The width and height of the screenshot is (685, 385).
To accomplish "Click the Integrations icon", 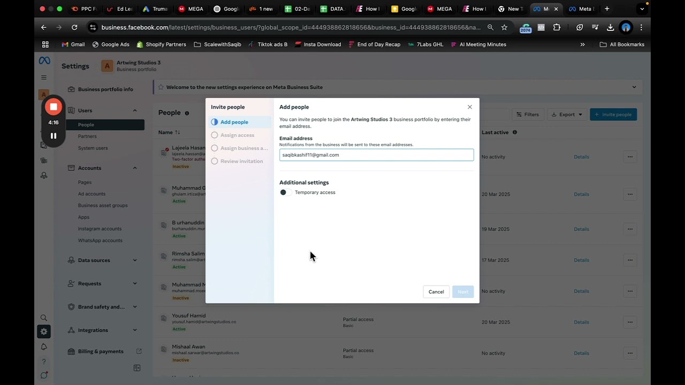I will 71,330.
